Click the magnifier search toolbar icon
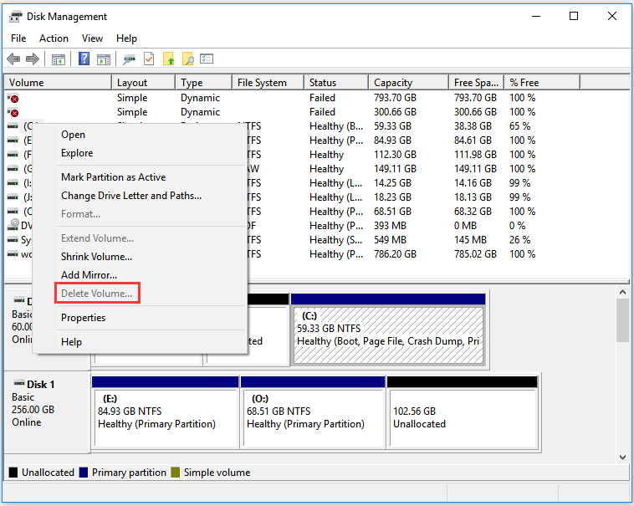 [188, 59]
